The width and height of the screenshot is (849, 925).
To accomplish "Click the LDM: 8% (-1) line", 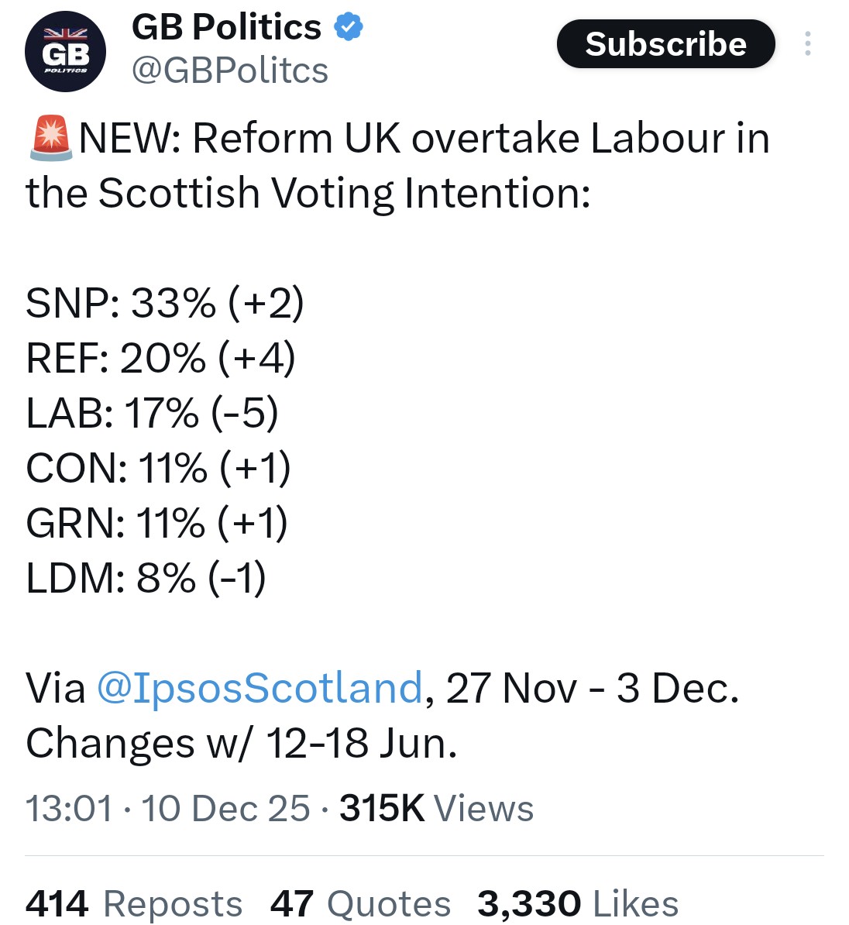I will [x=146, y=578].
